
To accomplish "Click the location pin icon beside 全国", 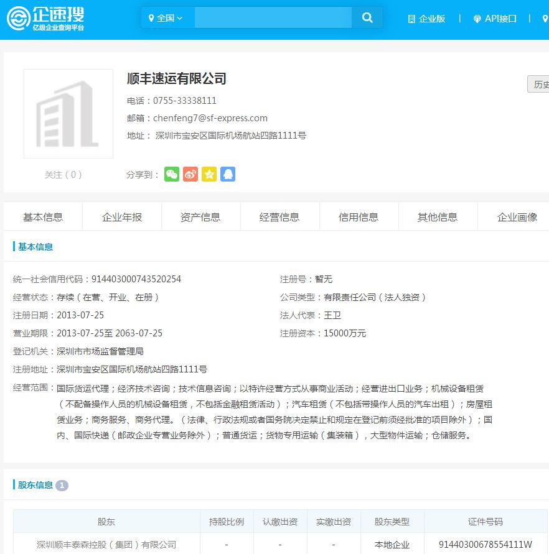I will [x=151, y=17].
